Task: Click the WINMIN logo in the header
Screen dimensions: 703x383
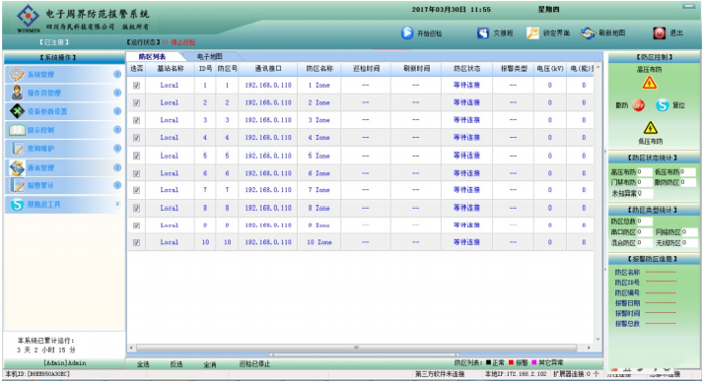Action: pyautogui.click(x=28, y=18)
